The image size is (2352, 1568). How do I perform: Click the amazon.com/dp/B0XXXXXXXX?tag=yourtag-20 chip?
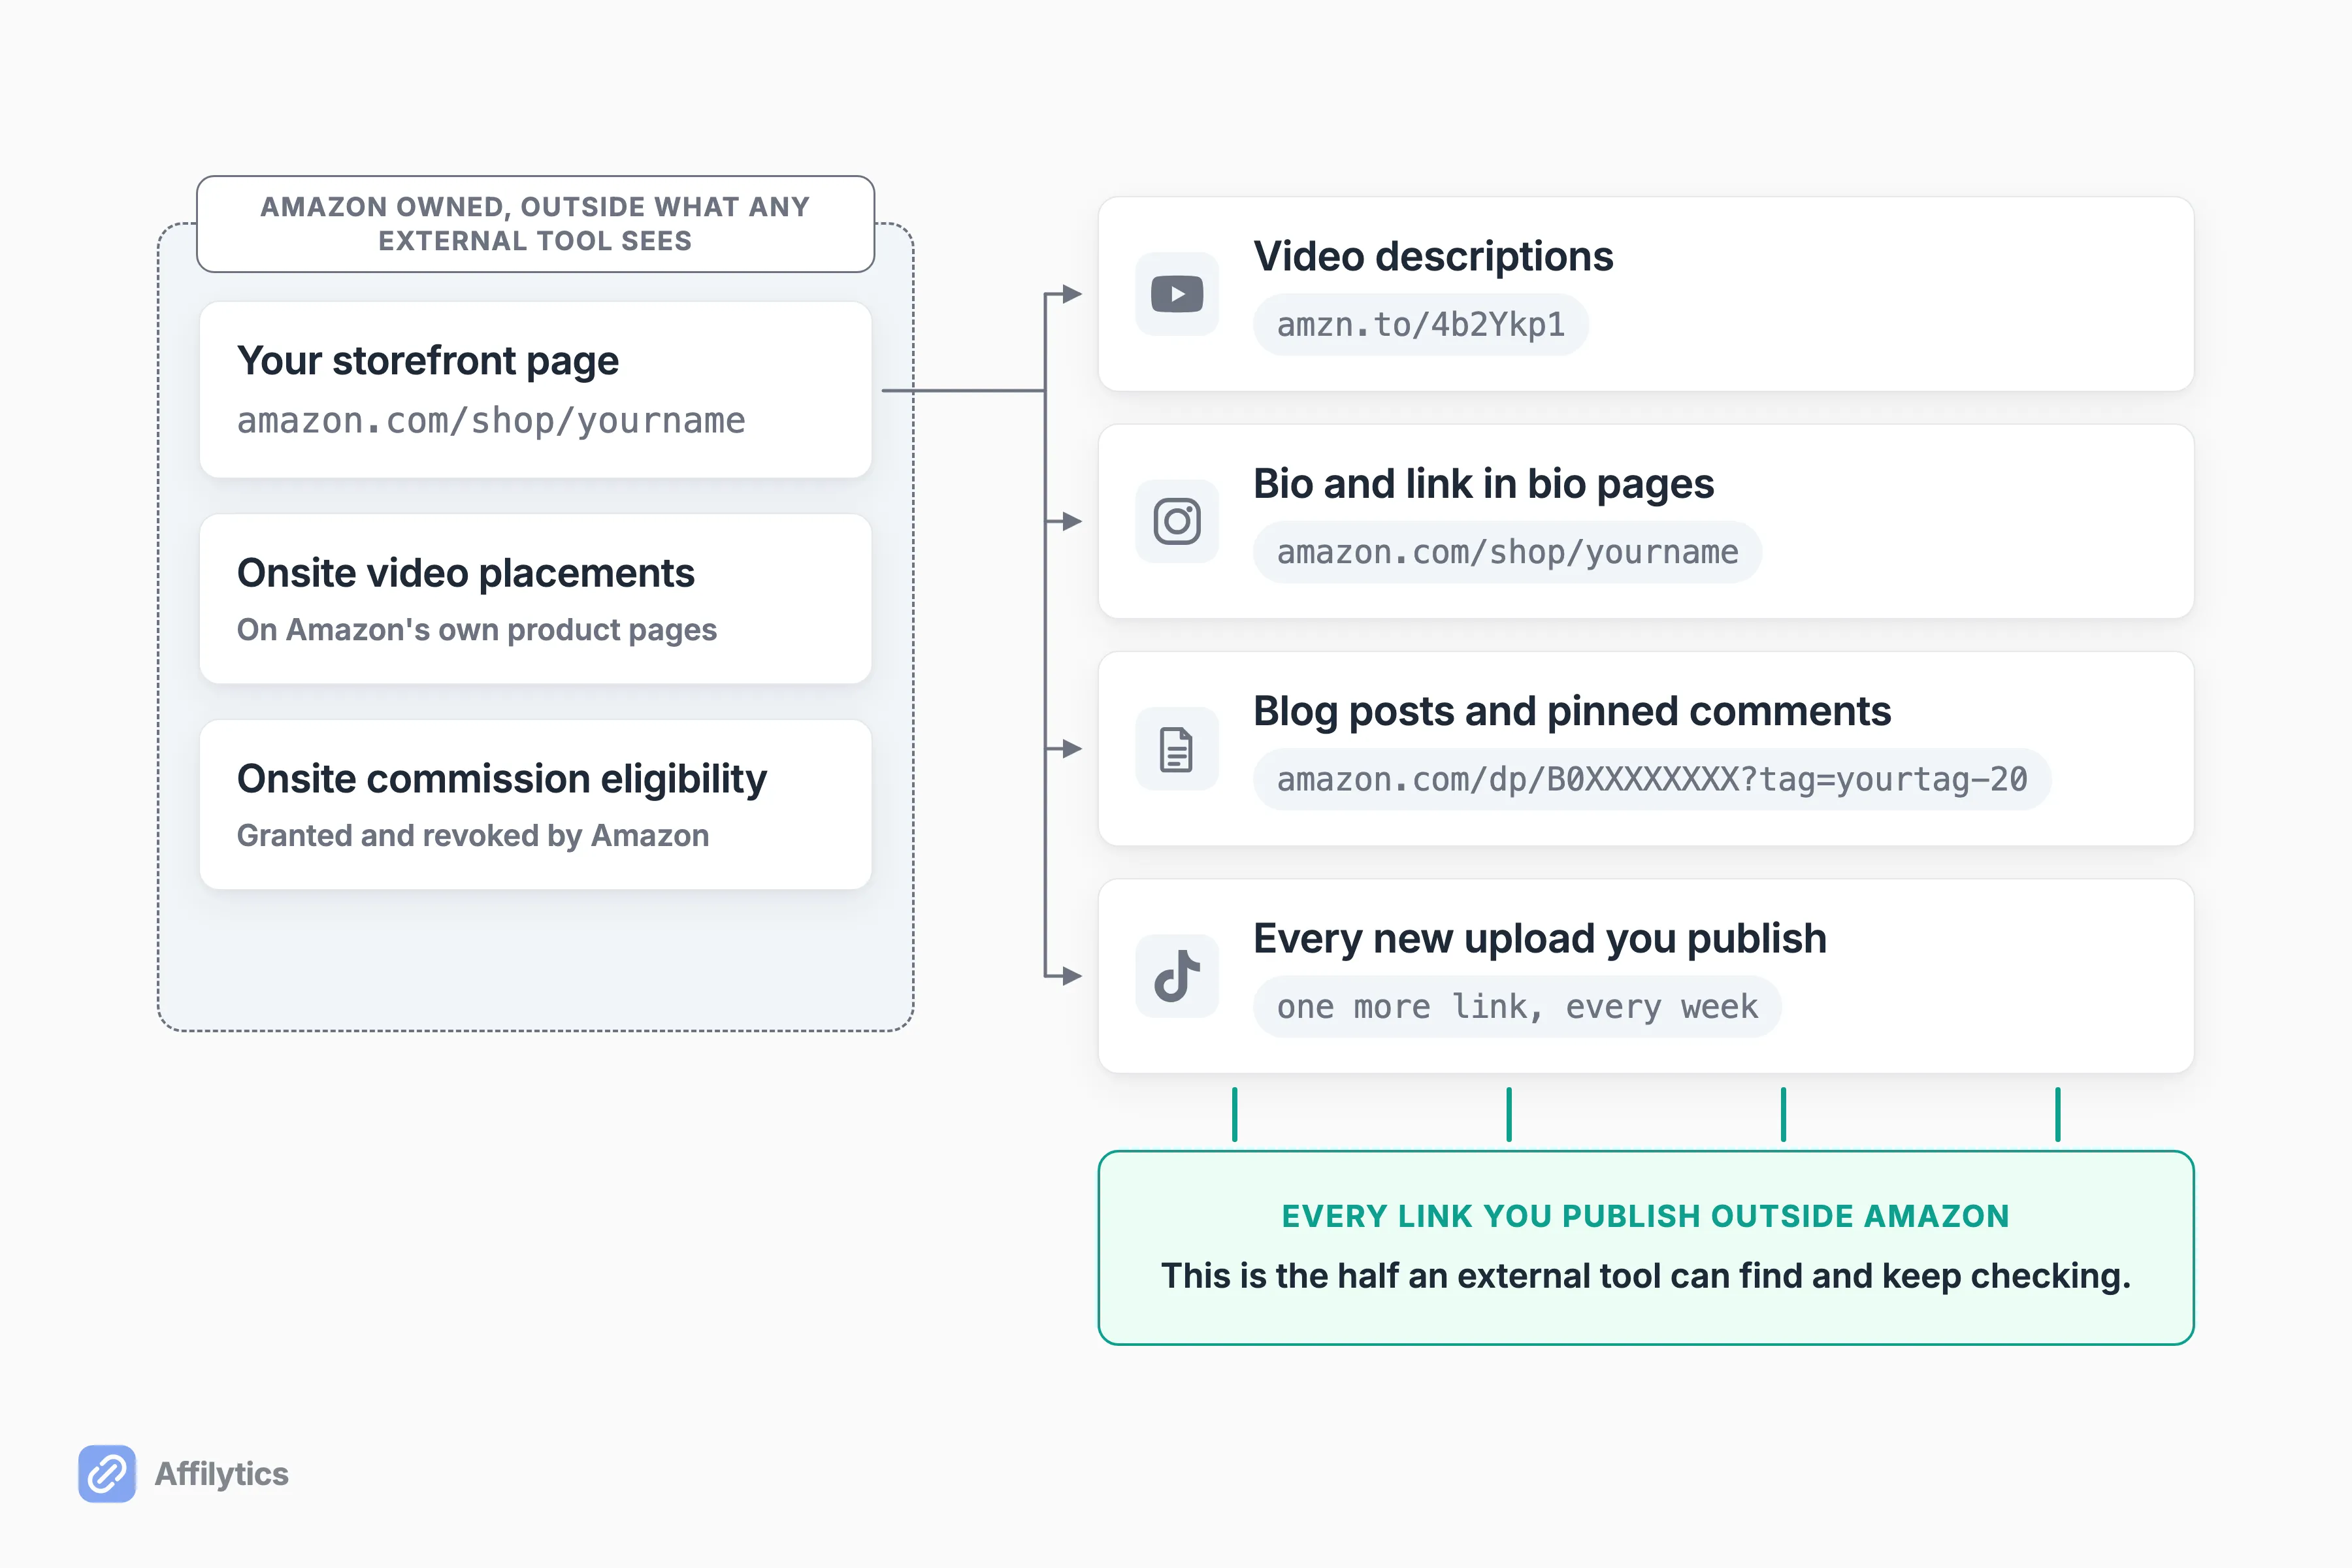coord(1652,779)
